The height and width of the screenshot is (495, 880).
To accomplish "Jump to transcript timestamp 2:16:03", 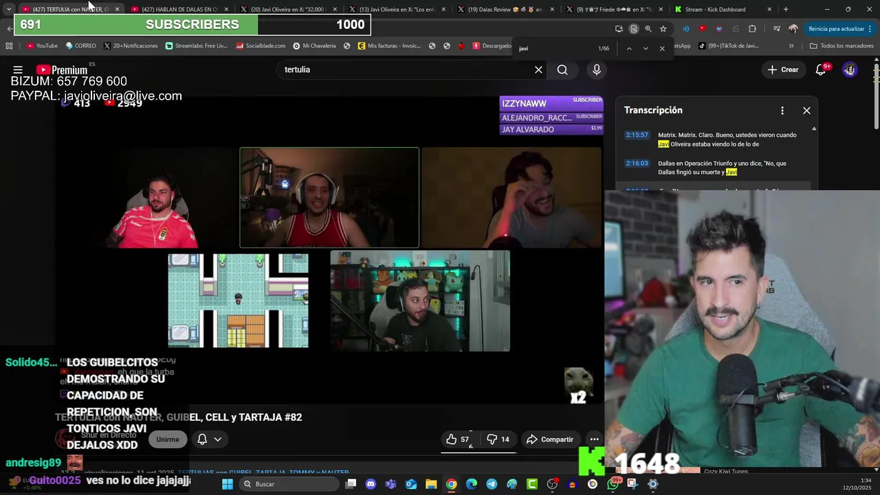I will (x=637, y=164).
